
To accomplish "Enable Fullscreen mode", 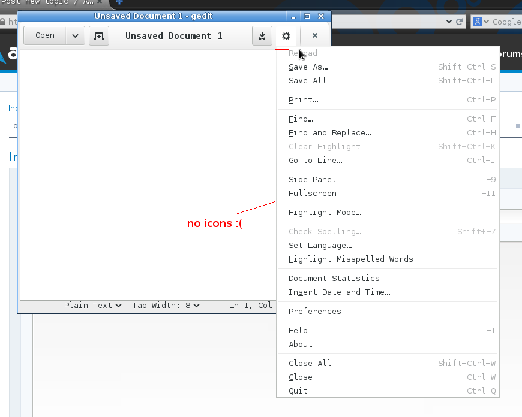I will [313, 193].
